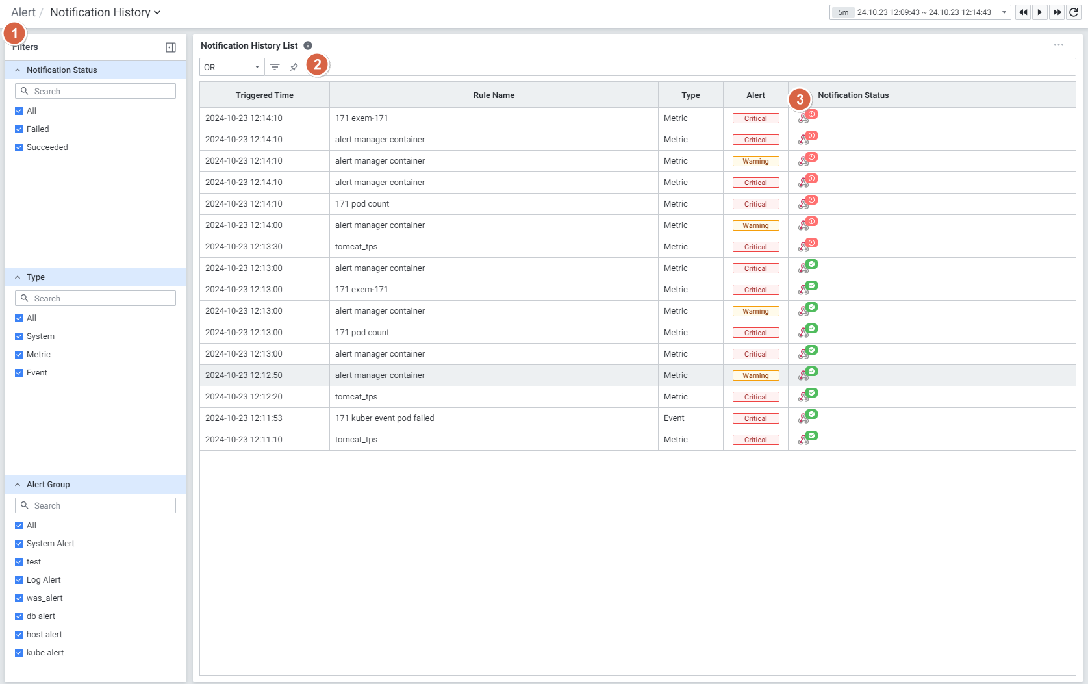This screenshot has height=684, width=1088.
Task: Toggle the Succeeded status checkbox
Action: point(19,147)
